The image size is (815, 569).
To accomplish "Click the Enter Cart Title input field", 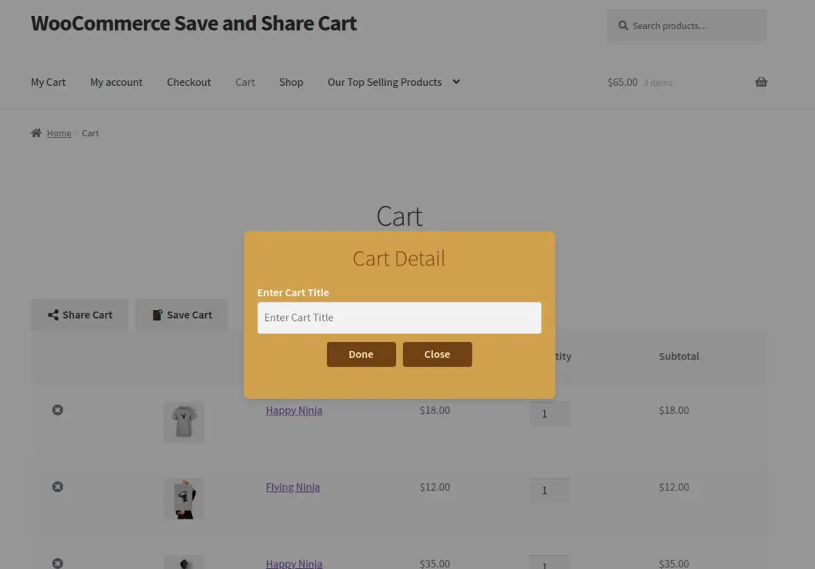I will tap(399, 318).
